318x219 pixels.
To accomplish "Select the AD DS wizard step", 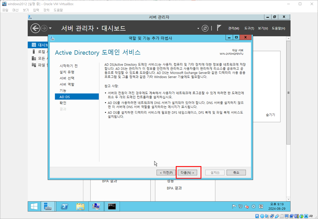I will (x=77, y=97).
